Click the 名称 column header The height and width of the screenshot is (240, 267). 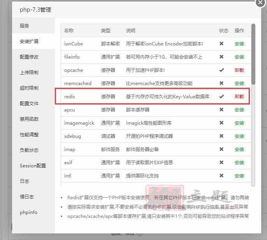(69, 31)
